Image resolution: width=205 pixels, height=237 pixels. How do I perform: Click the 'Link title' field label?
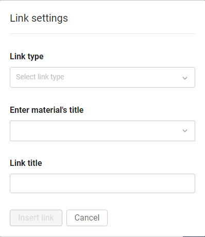26,163
